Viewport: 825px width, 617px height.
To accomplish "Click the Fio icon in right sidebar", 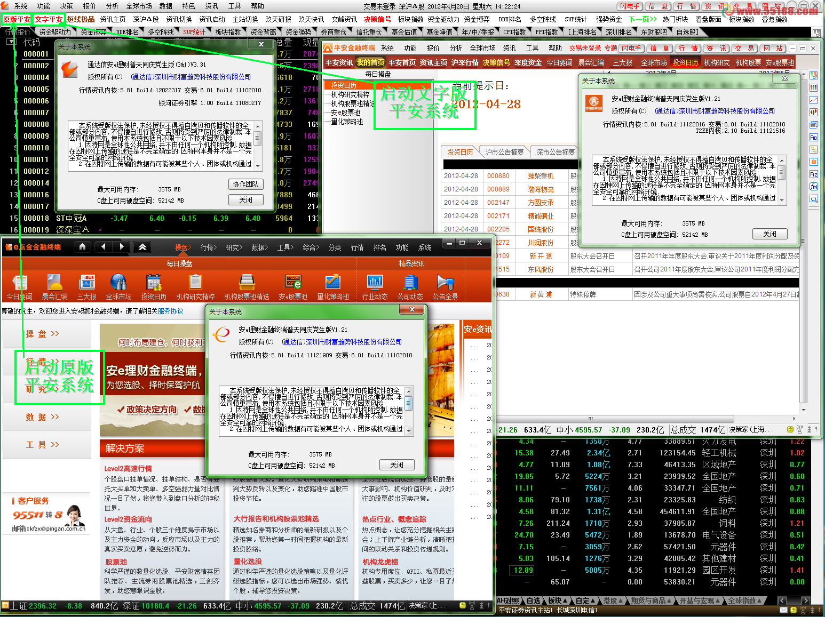I will click(813, 138).
